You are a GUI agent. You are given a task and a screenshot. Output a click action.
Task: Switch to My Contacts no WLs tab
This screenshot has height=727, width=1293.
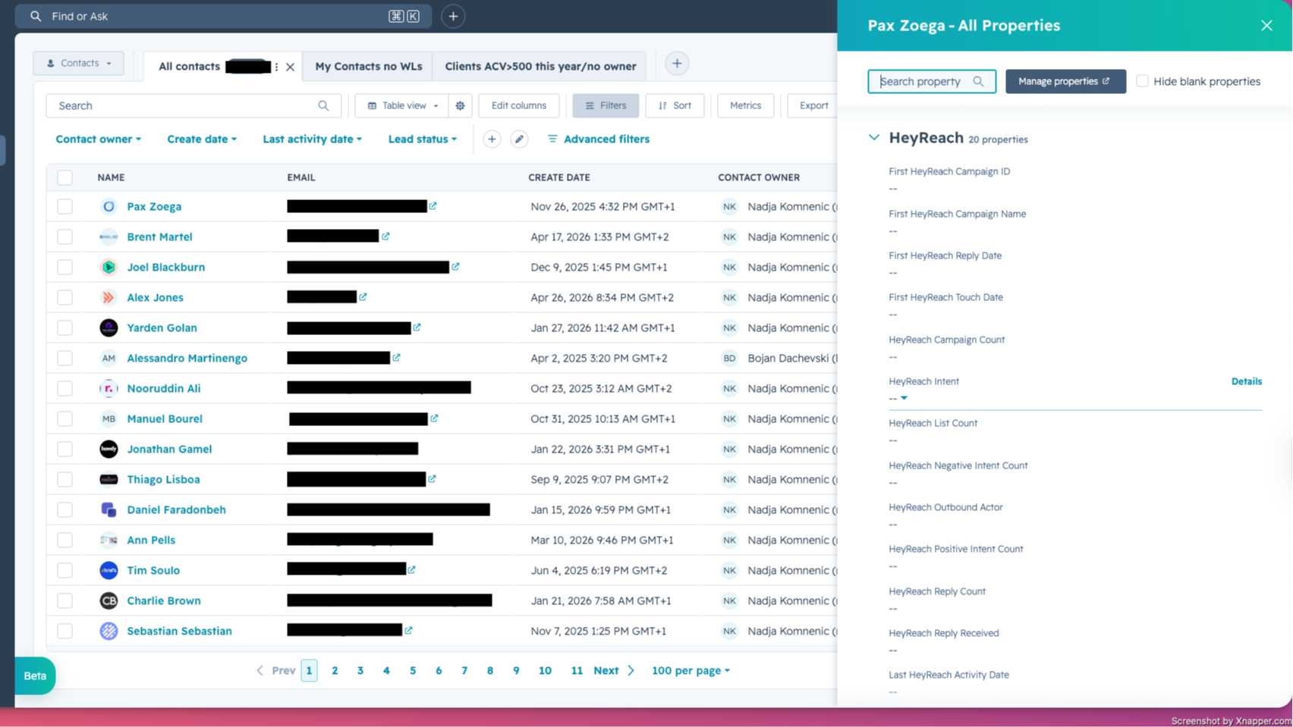[368, 67]
